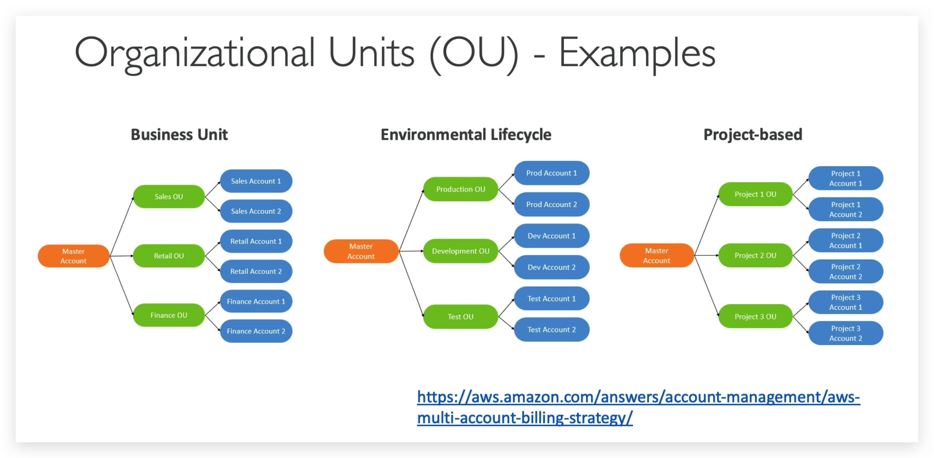This screenshot has width=934, height=458.
Task: Click the Development OU node
Action: point(460,251)
